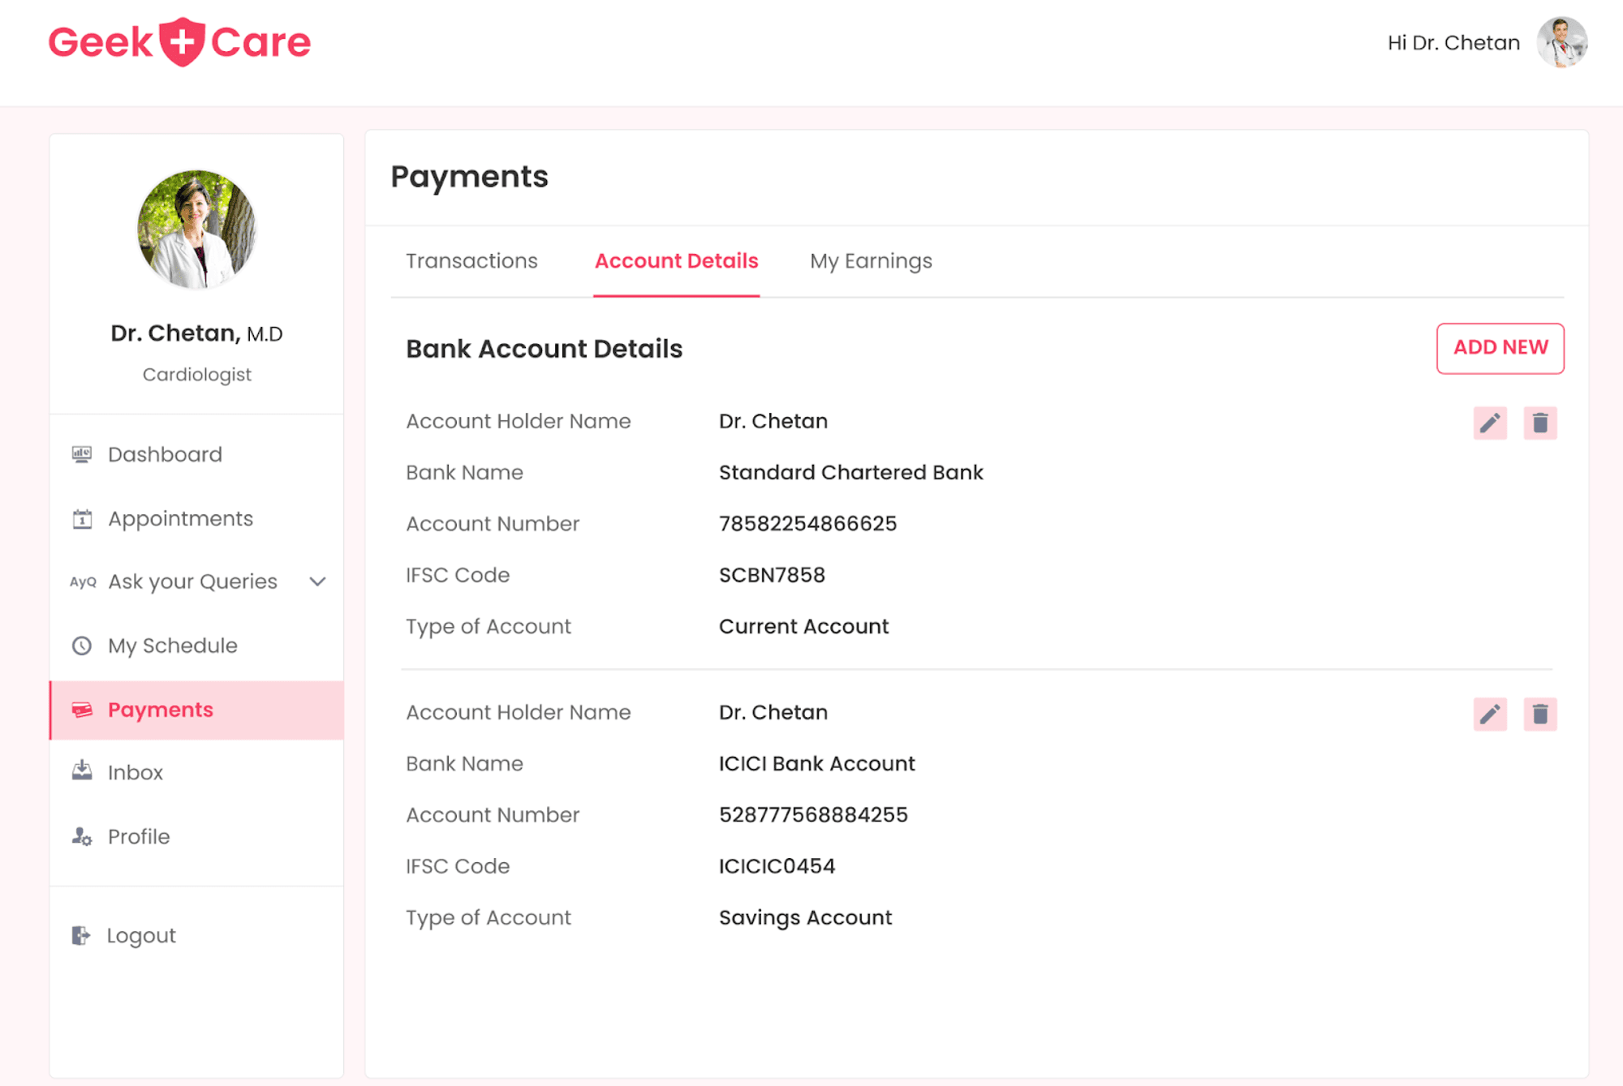
Task: Click the Geek Care logo home link
Action: pos(179,42)
